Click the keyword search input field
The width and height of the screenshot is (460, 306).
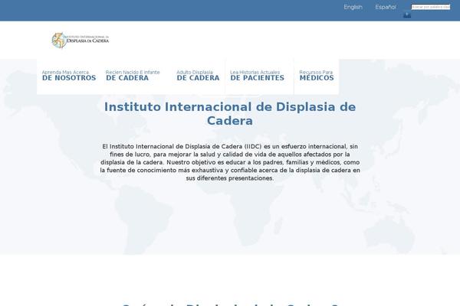[430, 7]
